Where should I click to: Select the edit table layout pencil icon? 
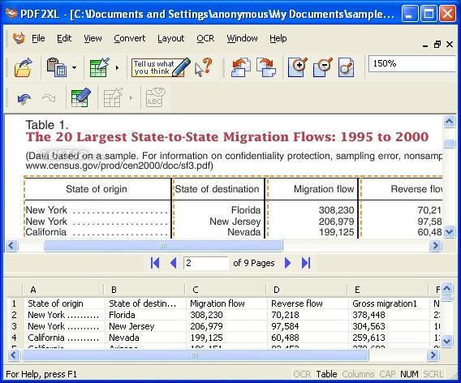click(80, 97)
